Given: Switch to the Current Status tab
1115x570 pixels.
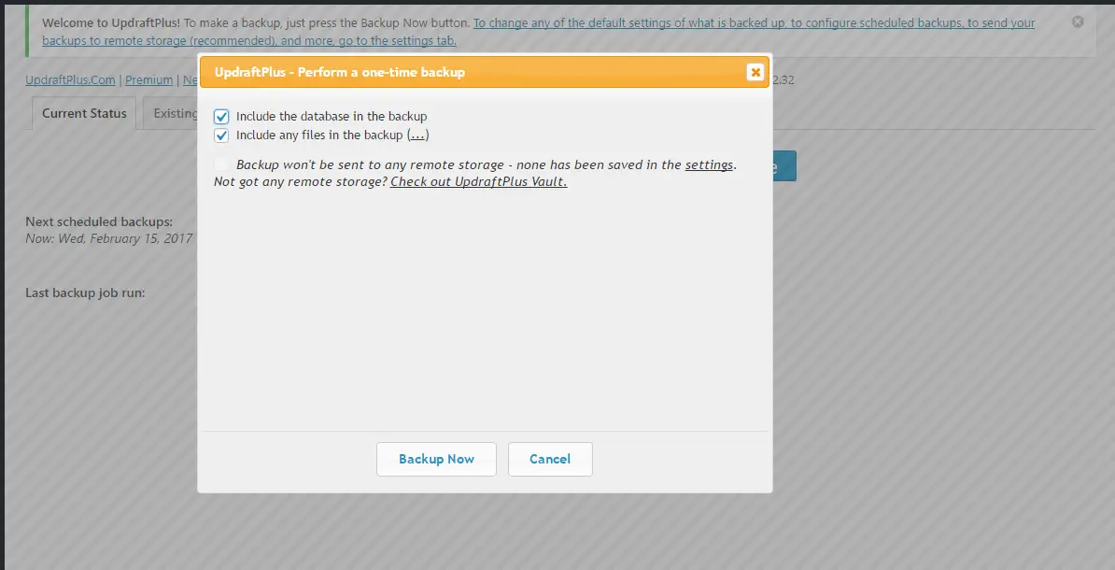Looking at the screenshot, I should click(x=84, y=113).
